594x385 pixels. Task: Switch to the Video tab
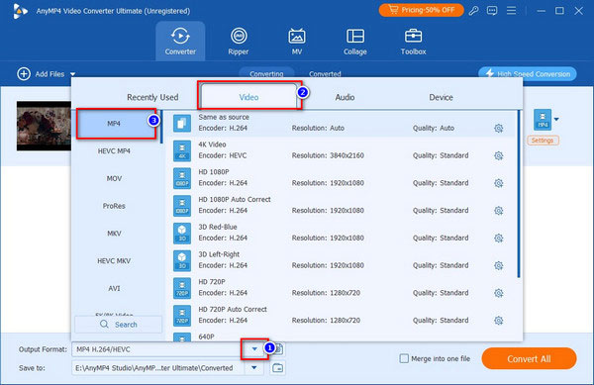coord(248,97)
